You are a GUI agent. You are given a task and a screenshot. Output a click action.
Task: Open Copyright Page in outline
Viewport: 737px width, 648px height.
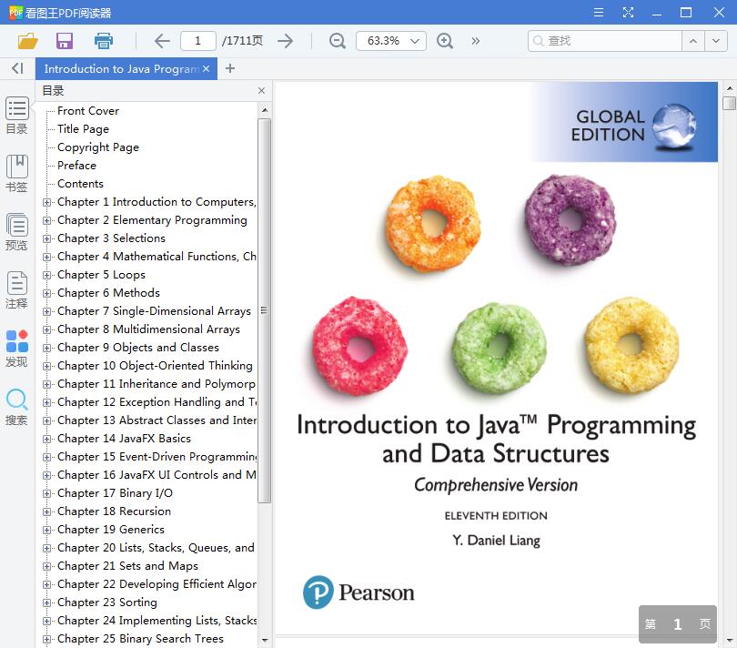click(98, 147)
